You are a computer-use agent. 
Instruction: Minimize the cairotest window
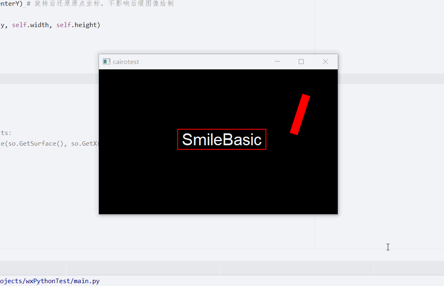277,62
